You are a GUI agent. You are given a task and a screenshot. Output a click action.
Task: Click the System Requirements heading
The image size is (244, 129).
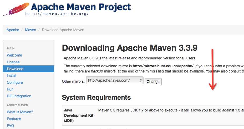coord(96,97)
